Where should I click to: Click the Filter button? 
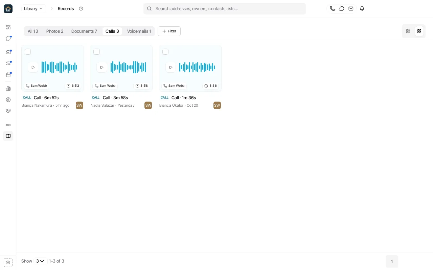tap(169, 31)
